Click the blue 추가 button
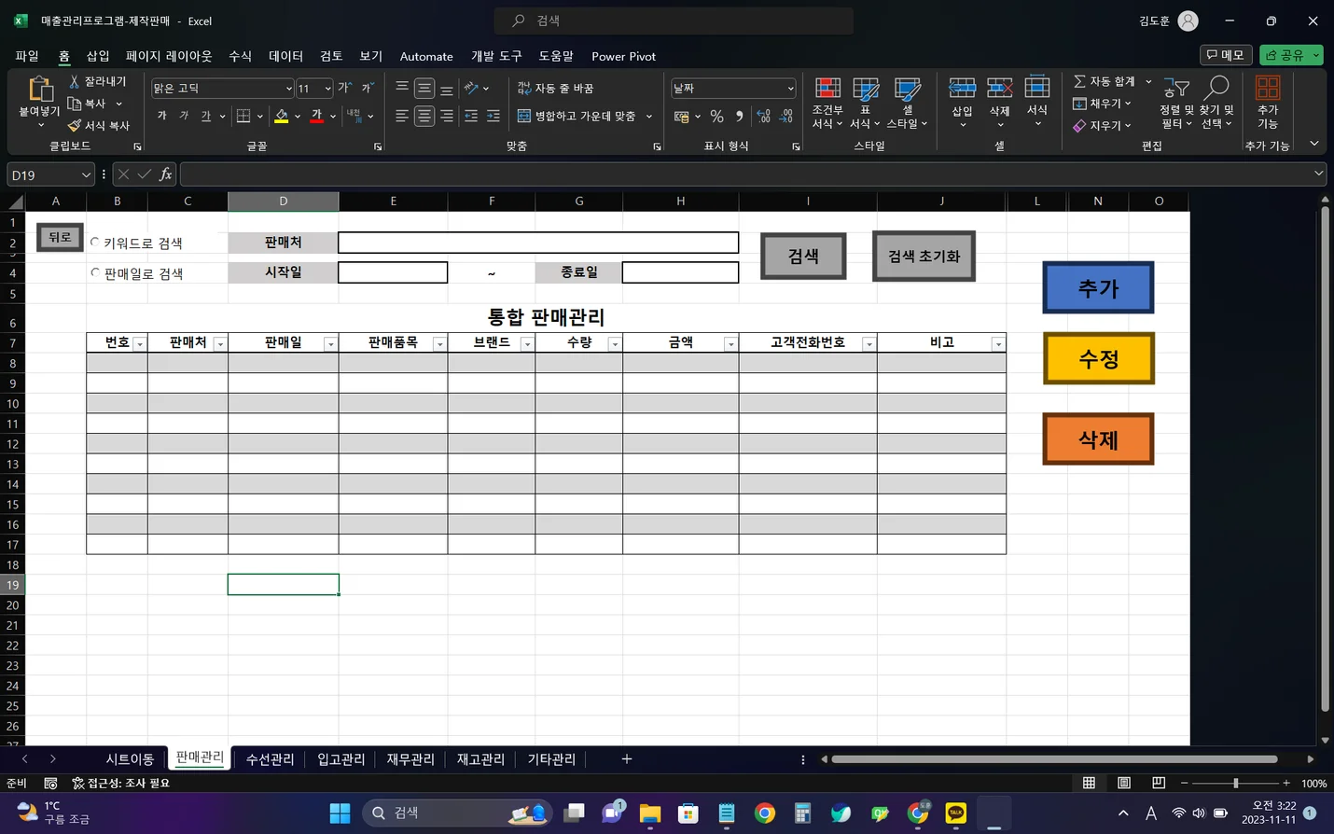The height and width of the screenshot is (834, 1334). 1098,287
